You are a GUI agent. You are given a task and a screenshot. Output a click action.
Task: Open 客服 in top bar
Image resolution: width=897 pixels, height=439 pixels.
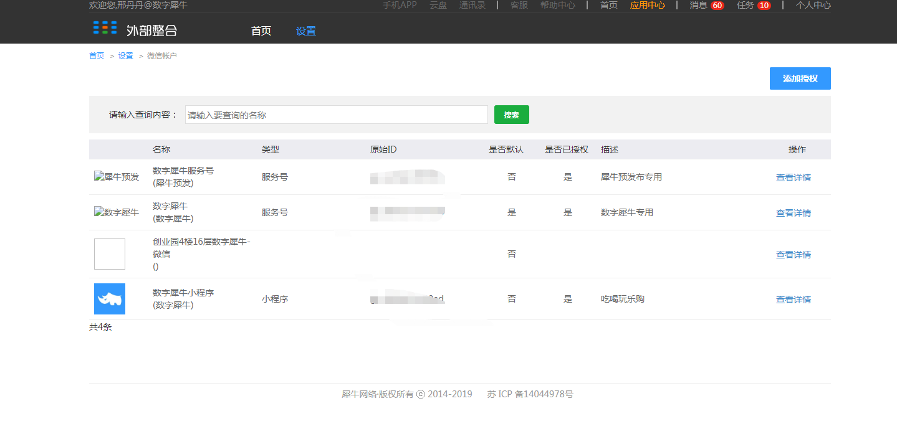[519, 5]
